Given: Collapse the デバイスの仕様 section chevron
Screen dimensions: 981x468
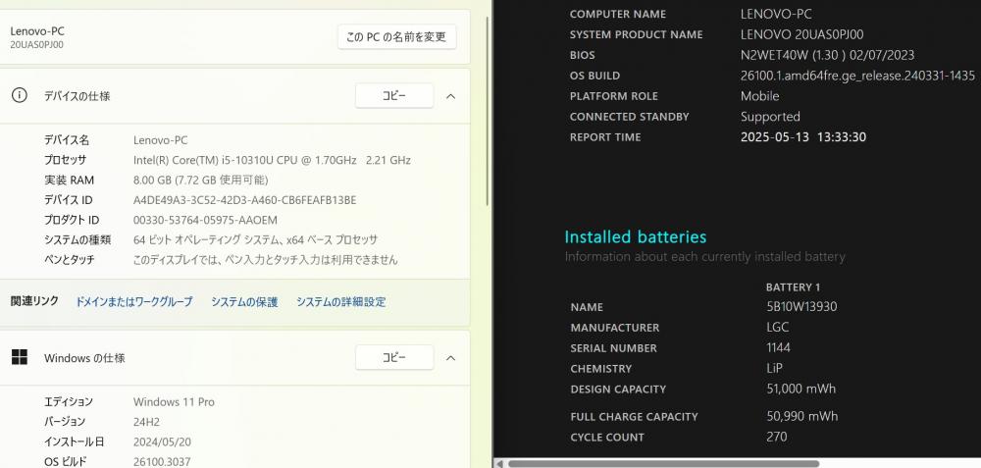Looking at the screenshot, I should pyautogui.click(x=450, y=96).
